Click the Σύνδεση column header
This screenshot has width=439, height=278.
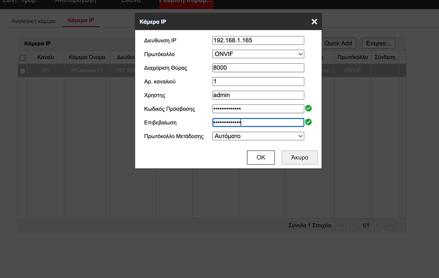click(385, 57)
